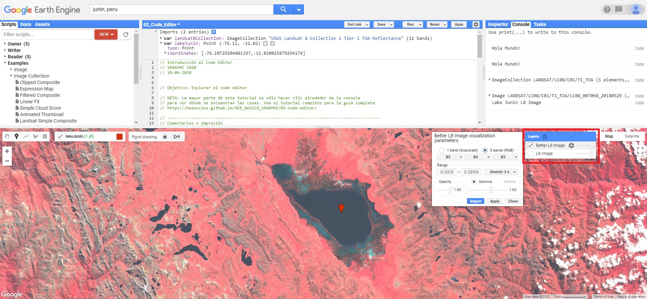The height and width of the screenshot is (299, 647).
Task: Enable the L8 Image layer checkbox
Action: pos(530,154)
